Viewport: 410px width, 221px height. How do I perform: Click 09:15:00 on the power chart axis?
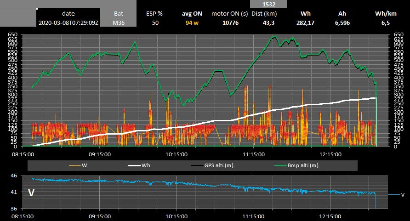[x=100, y=154]
